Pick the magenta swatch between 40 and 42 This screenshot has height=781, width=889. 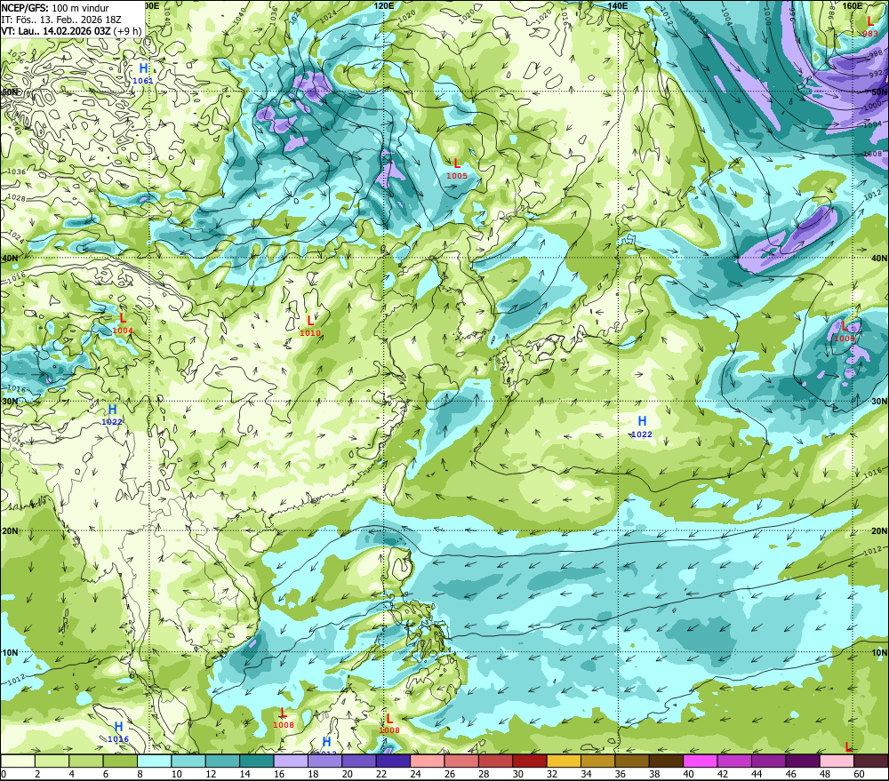[x=701, y=761]
